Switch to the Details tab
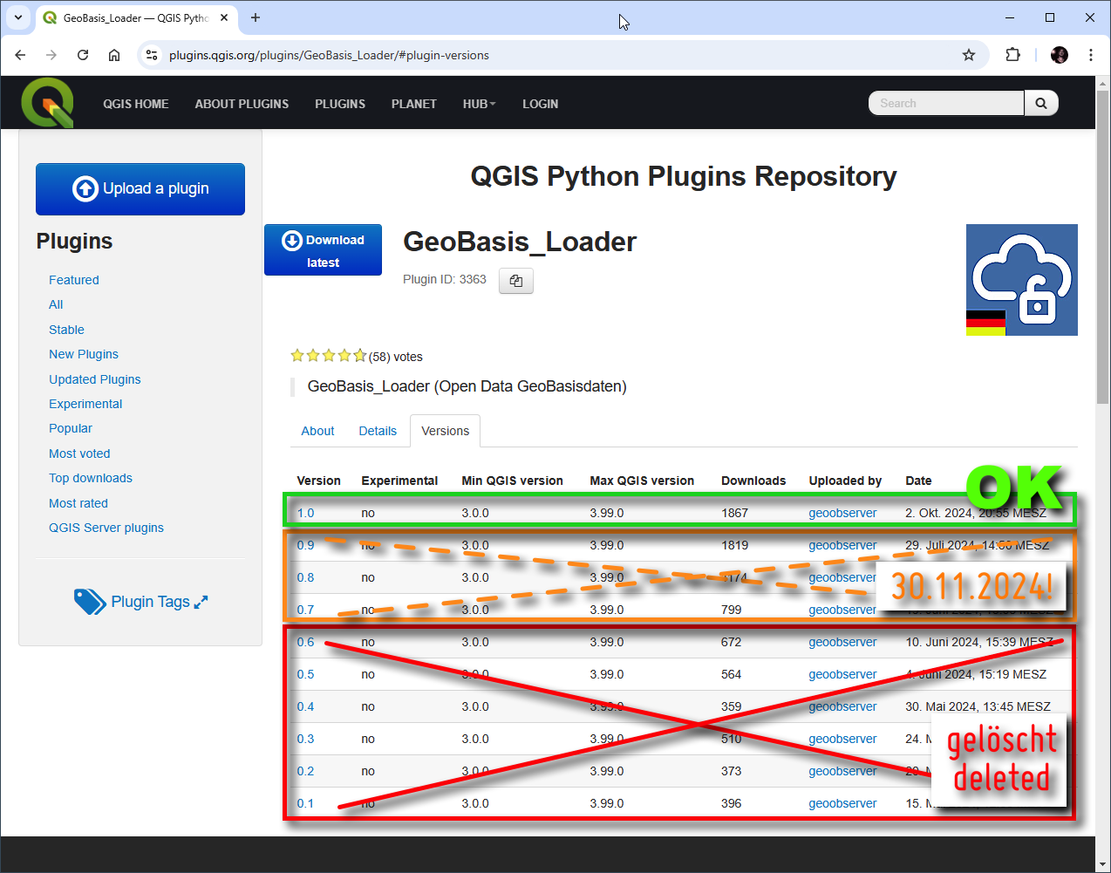1111x873 pixels. tap(378, 431)
